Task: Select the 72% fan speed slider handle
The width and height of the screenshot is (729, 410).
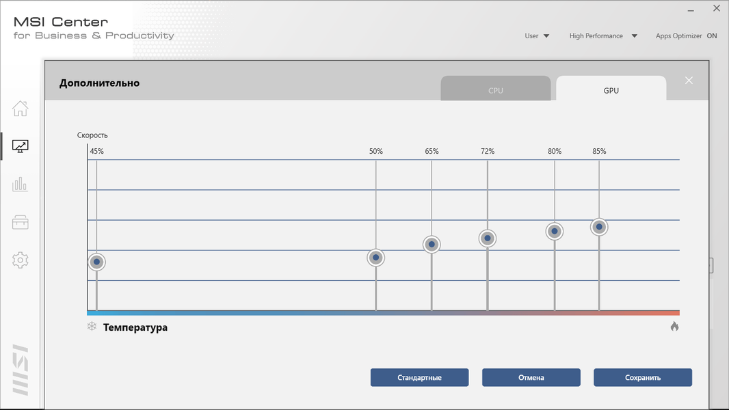Action: [487, 238]
